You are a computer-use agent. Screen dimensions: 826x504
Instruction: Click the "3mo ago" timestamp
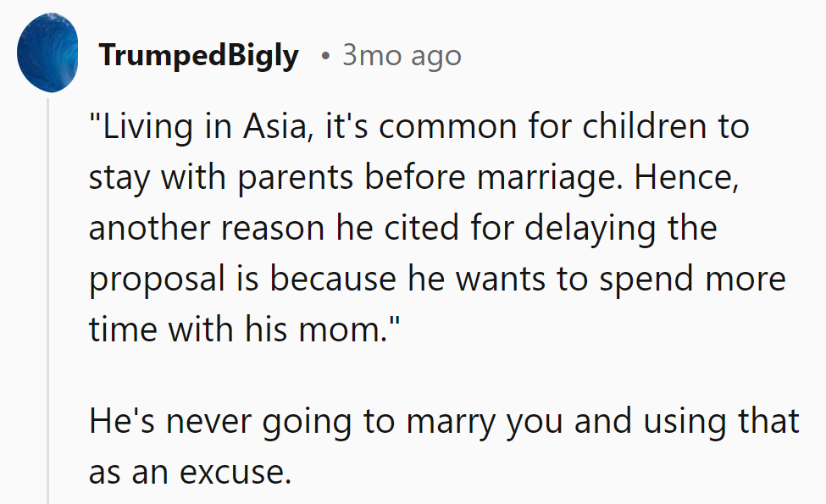(x=402, y=56)
